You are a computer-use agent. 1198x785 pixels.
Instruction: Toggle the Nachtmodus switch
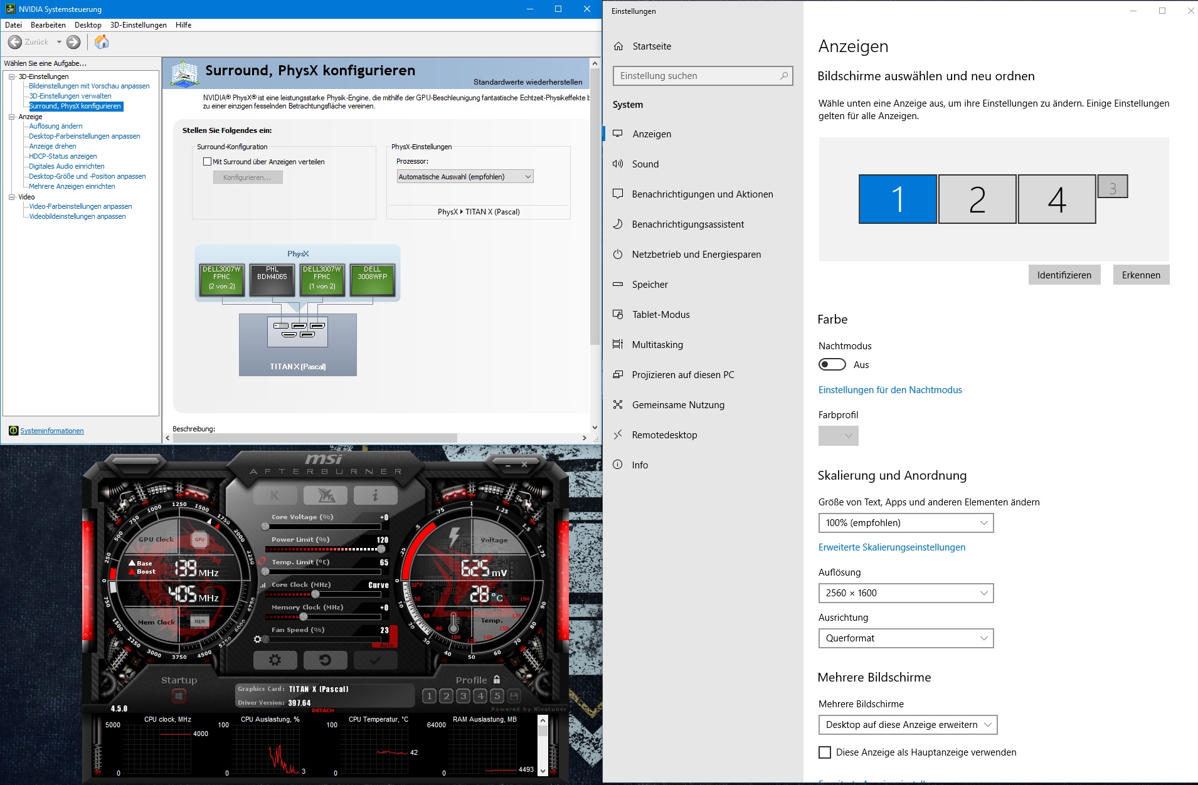(x=832, y=364)
